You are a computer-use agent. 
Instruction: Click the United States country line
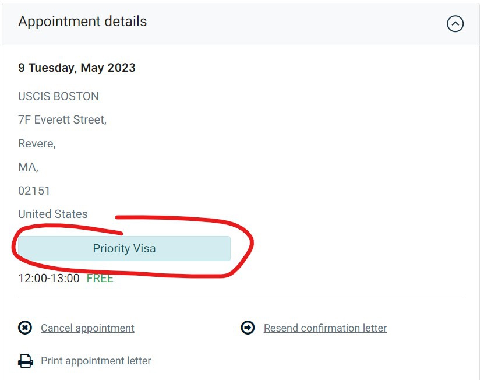53,214
